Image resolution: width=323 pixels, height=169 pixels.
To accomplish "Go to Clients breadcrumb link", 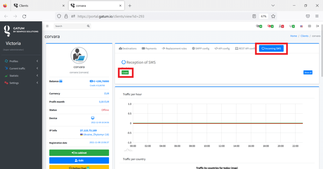I will coord(304,36).
